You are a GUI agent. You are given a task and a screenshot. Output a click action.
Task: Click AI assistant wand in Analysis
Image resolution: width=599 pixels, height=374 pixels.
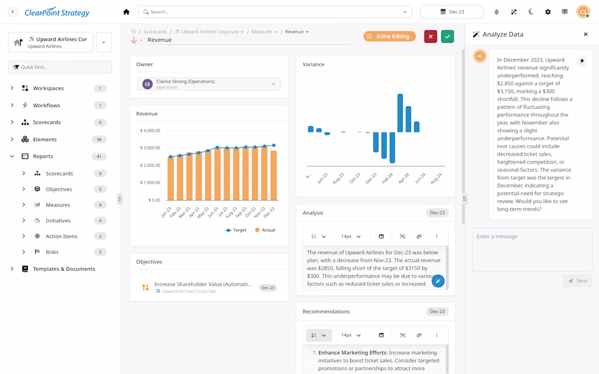coord(438,281)
